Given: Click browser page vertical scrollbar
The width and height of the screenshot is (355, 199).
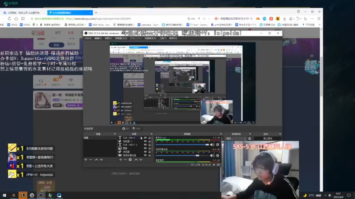Looking at the screenshot, I should point(321,77).
